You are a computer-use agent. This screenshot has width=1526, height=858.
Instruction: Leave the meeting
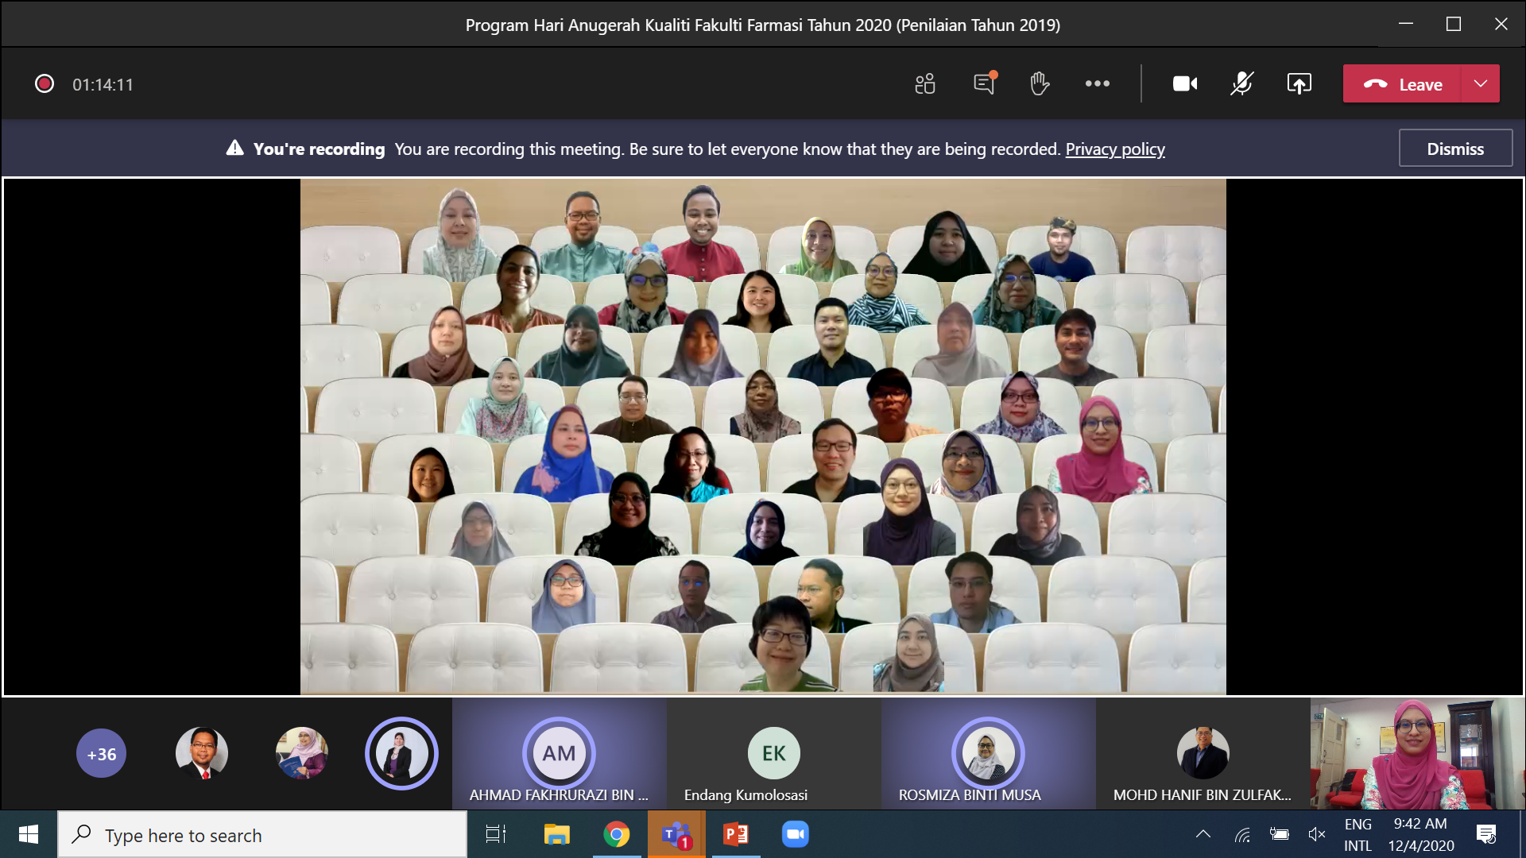click(x=1403, y=84)
